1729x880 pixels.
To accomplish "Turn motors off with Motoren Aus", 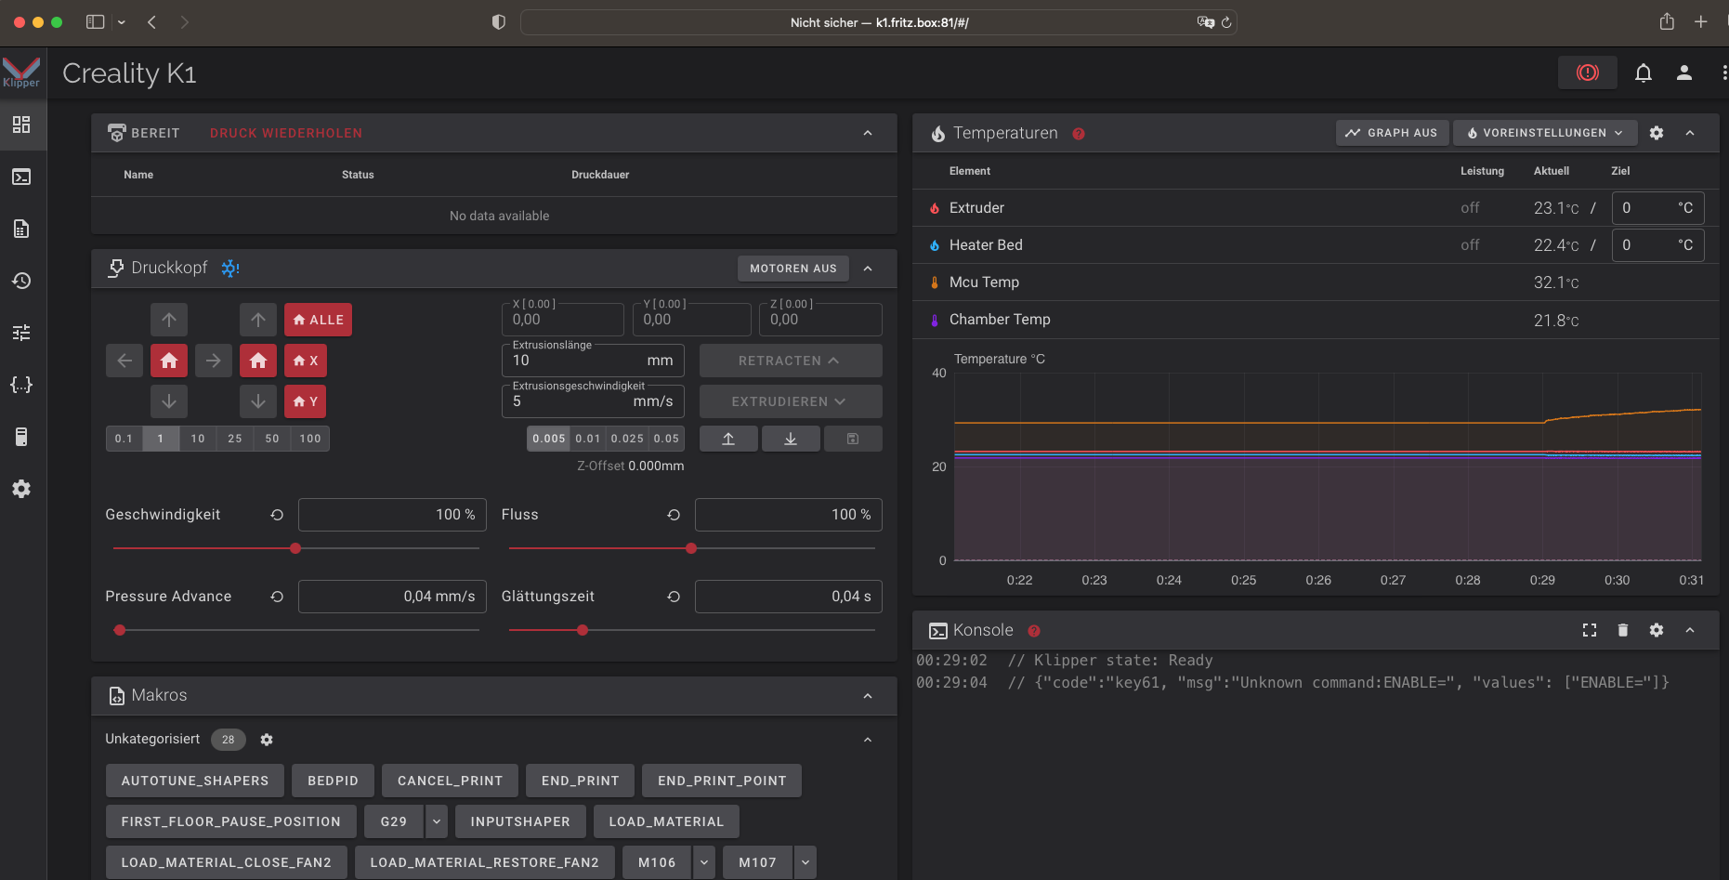I will pyautogui.click(x=793, y=269).
